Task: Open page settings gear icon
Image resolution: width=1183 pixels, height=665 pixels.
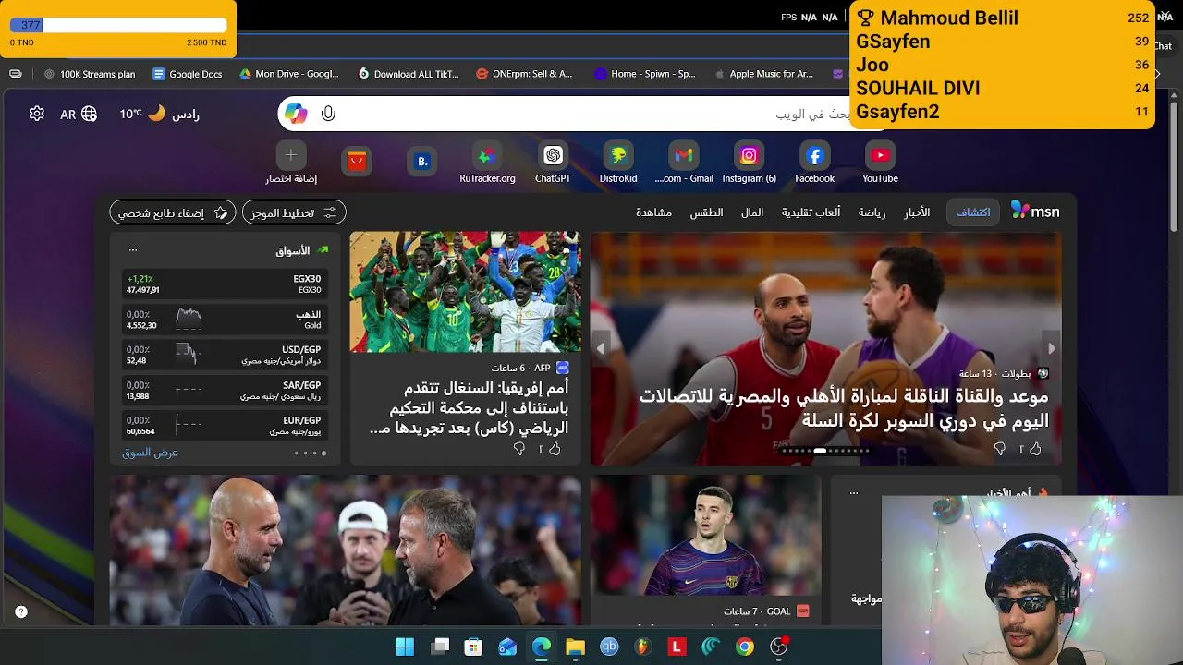Action: click(37, 114)
